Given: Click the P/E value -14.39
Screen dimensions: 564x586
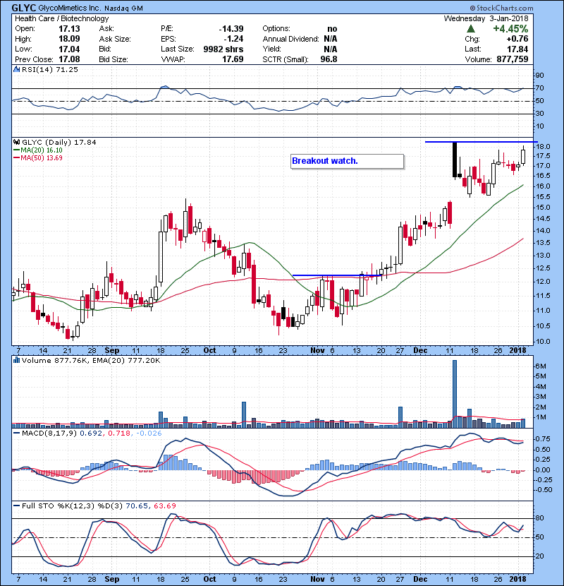Looking at the screenshot, I should 231,29.
